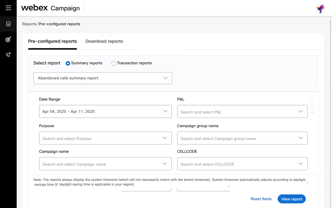Image resolution: width=332 pixels, height=208 pixels.
Task: Switch to the Download reports tab
Action: point(104,41)
